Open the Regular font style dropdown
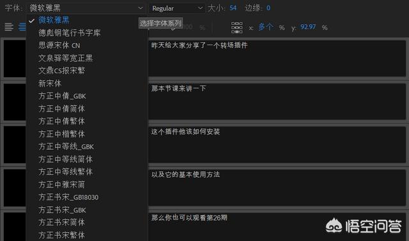409x241 pixels. pyautogui.click(x=177, y=8)
